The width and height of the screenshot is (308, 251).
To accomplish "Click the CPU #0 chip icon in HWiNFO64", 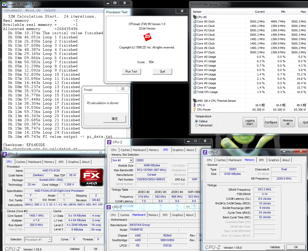I will tap(194, 17).
